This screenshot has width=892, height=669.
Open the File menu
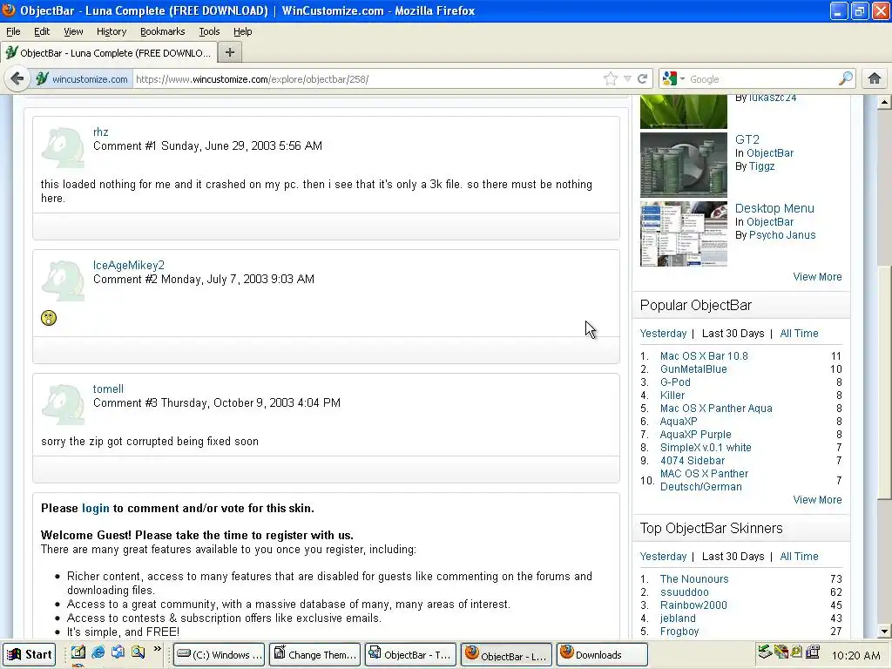(13, 31)
